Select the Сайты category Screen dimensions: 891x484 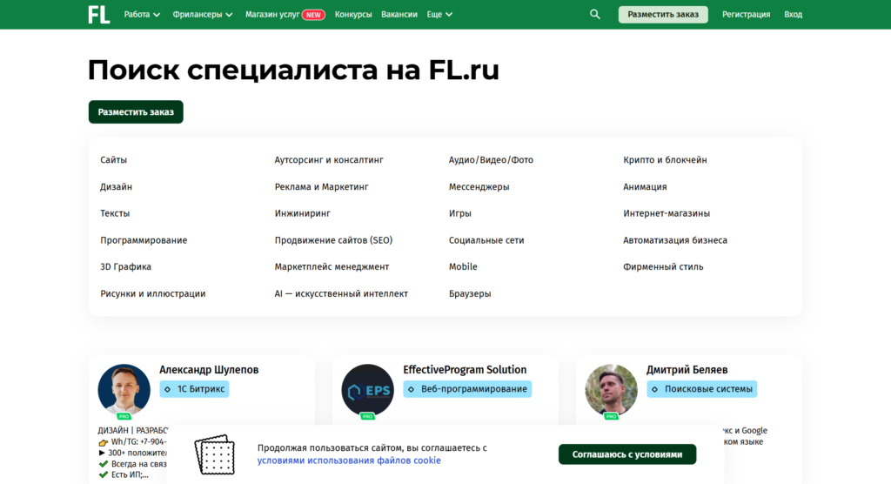point(114,160)
